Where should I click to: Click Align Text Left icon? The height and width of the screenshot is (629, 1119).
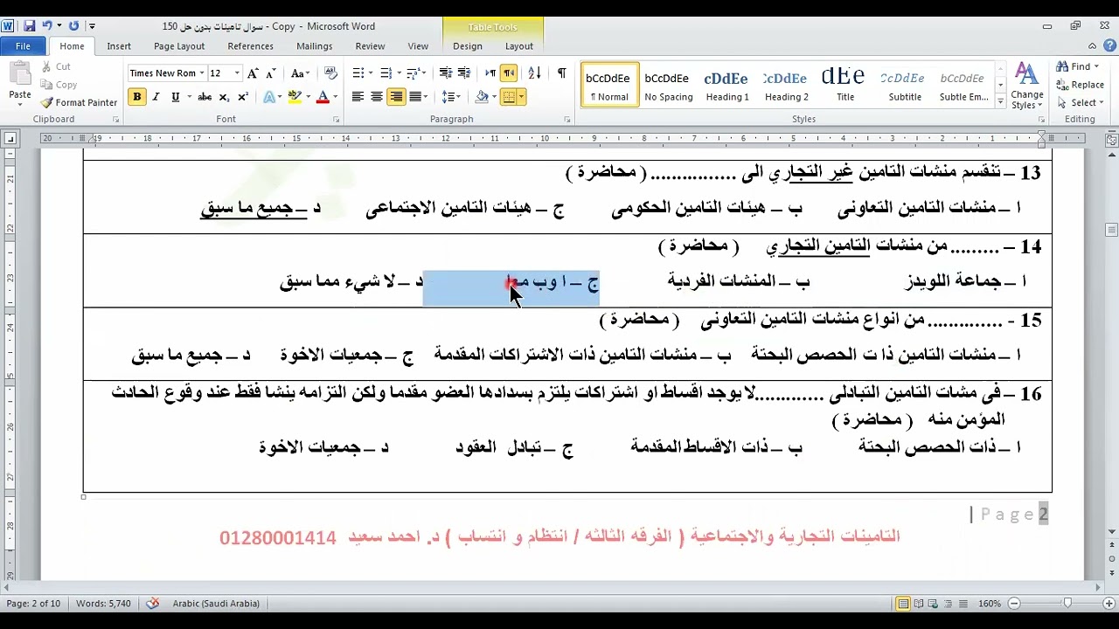point(358,97)
